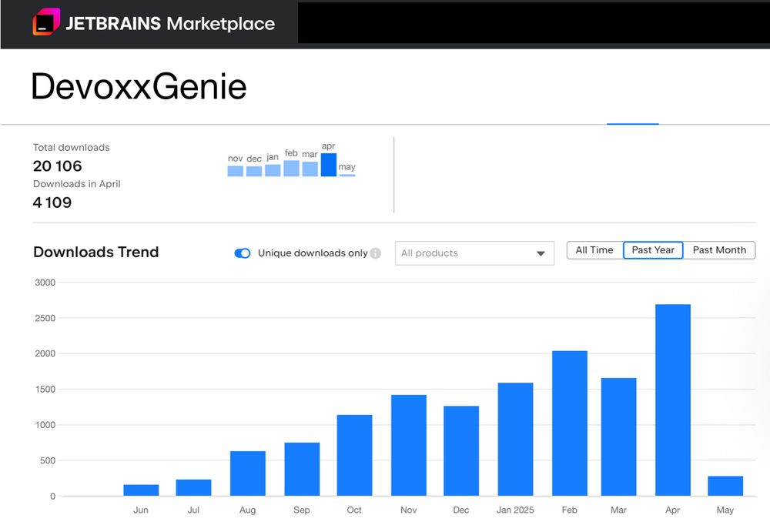This screenshot has height=532, width=770.
Task: Click the nov mini bar in summary chart
Action: click(x=235, y=171)
